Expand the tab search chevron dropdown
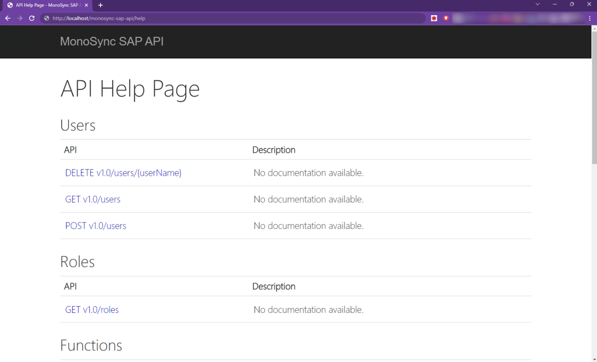597x362 pixels. tap(537, 4)
